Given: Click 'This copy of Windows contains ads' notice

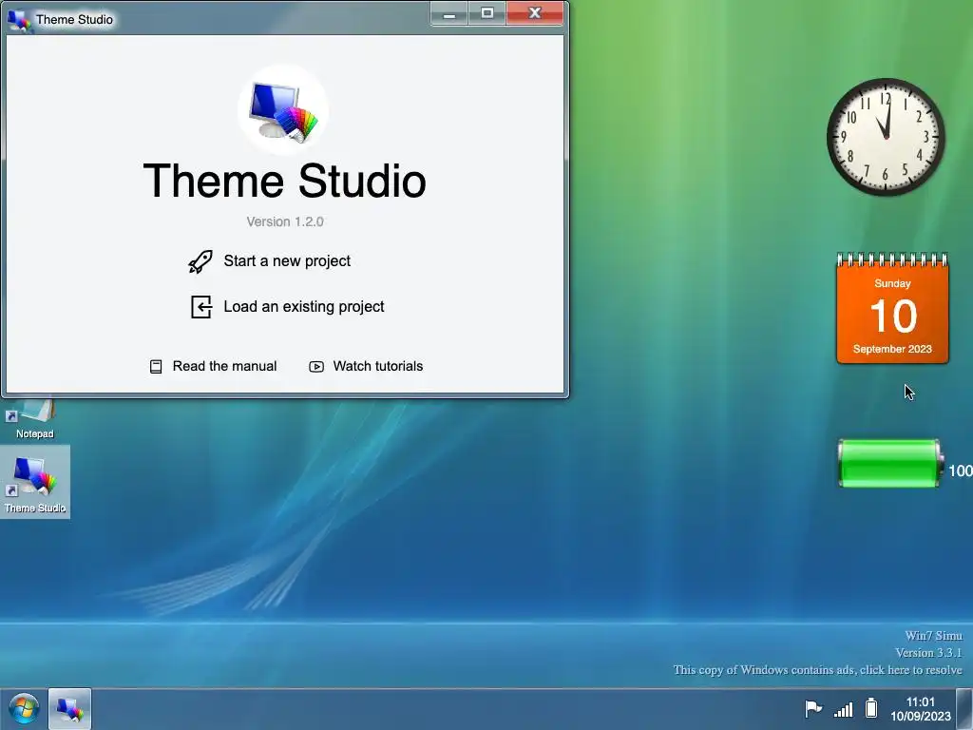Looking at the screenshot, I should click(817, 670).
